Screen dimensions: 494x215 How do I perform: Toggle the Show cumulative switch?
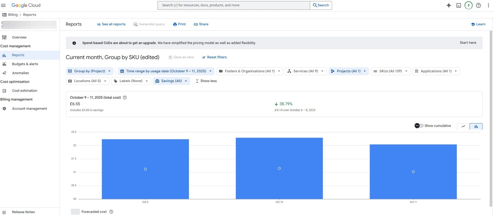pyautogui.click(x=419, y=126)
